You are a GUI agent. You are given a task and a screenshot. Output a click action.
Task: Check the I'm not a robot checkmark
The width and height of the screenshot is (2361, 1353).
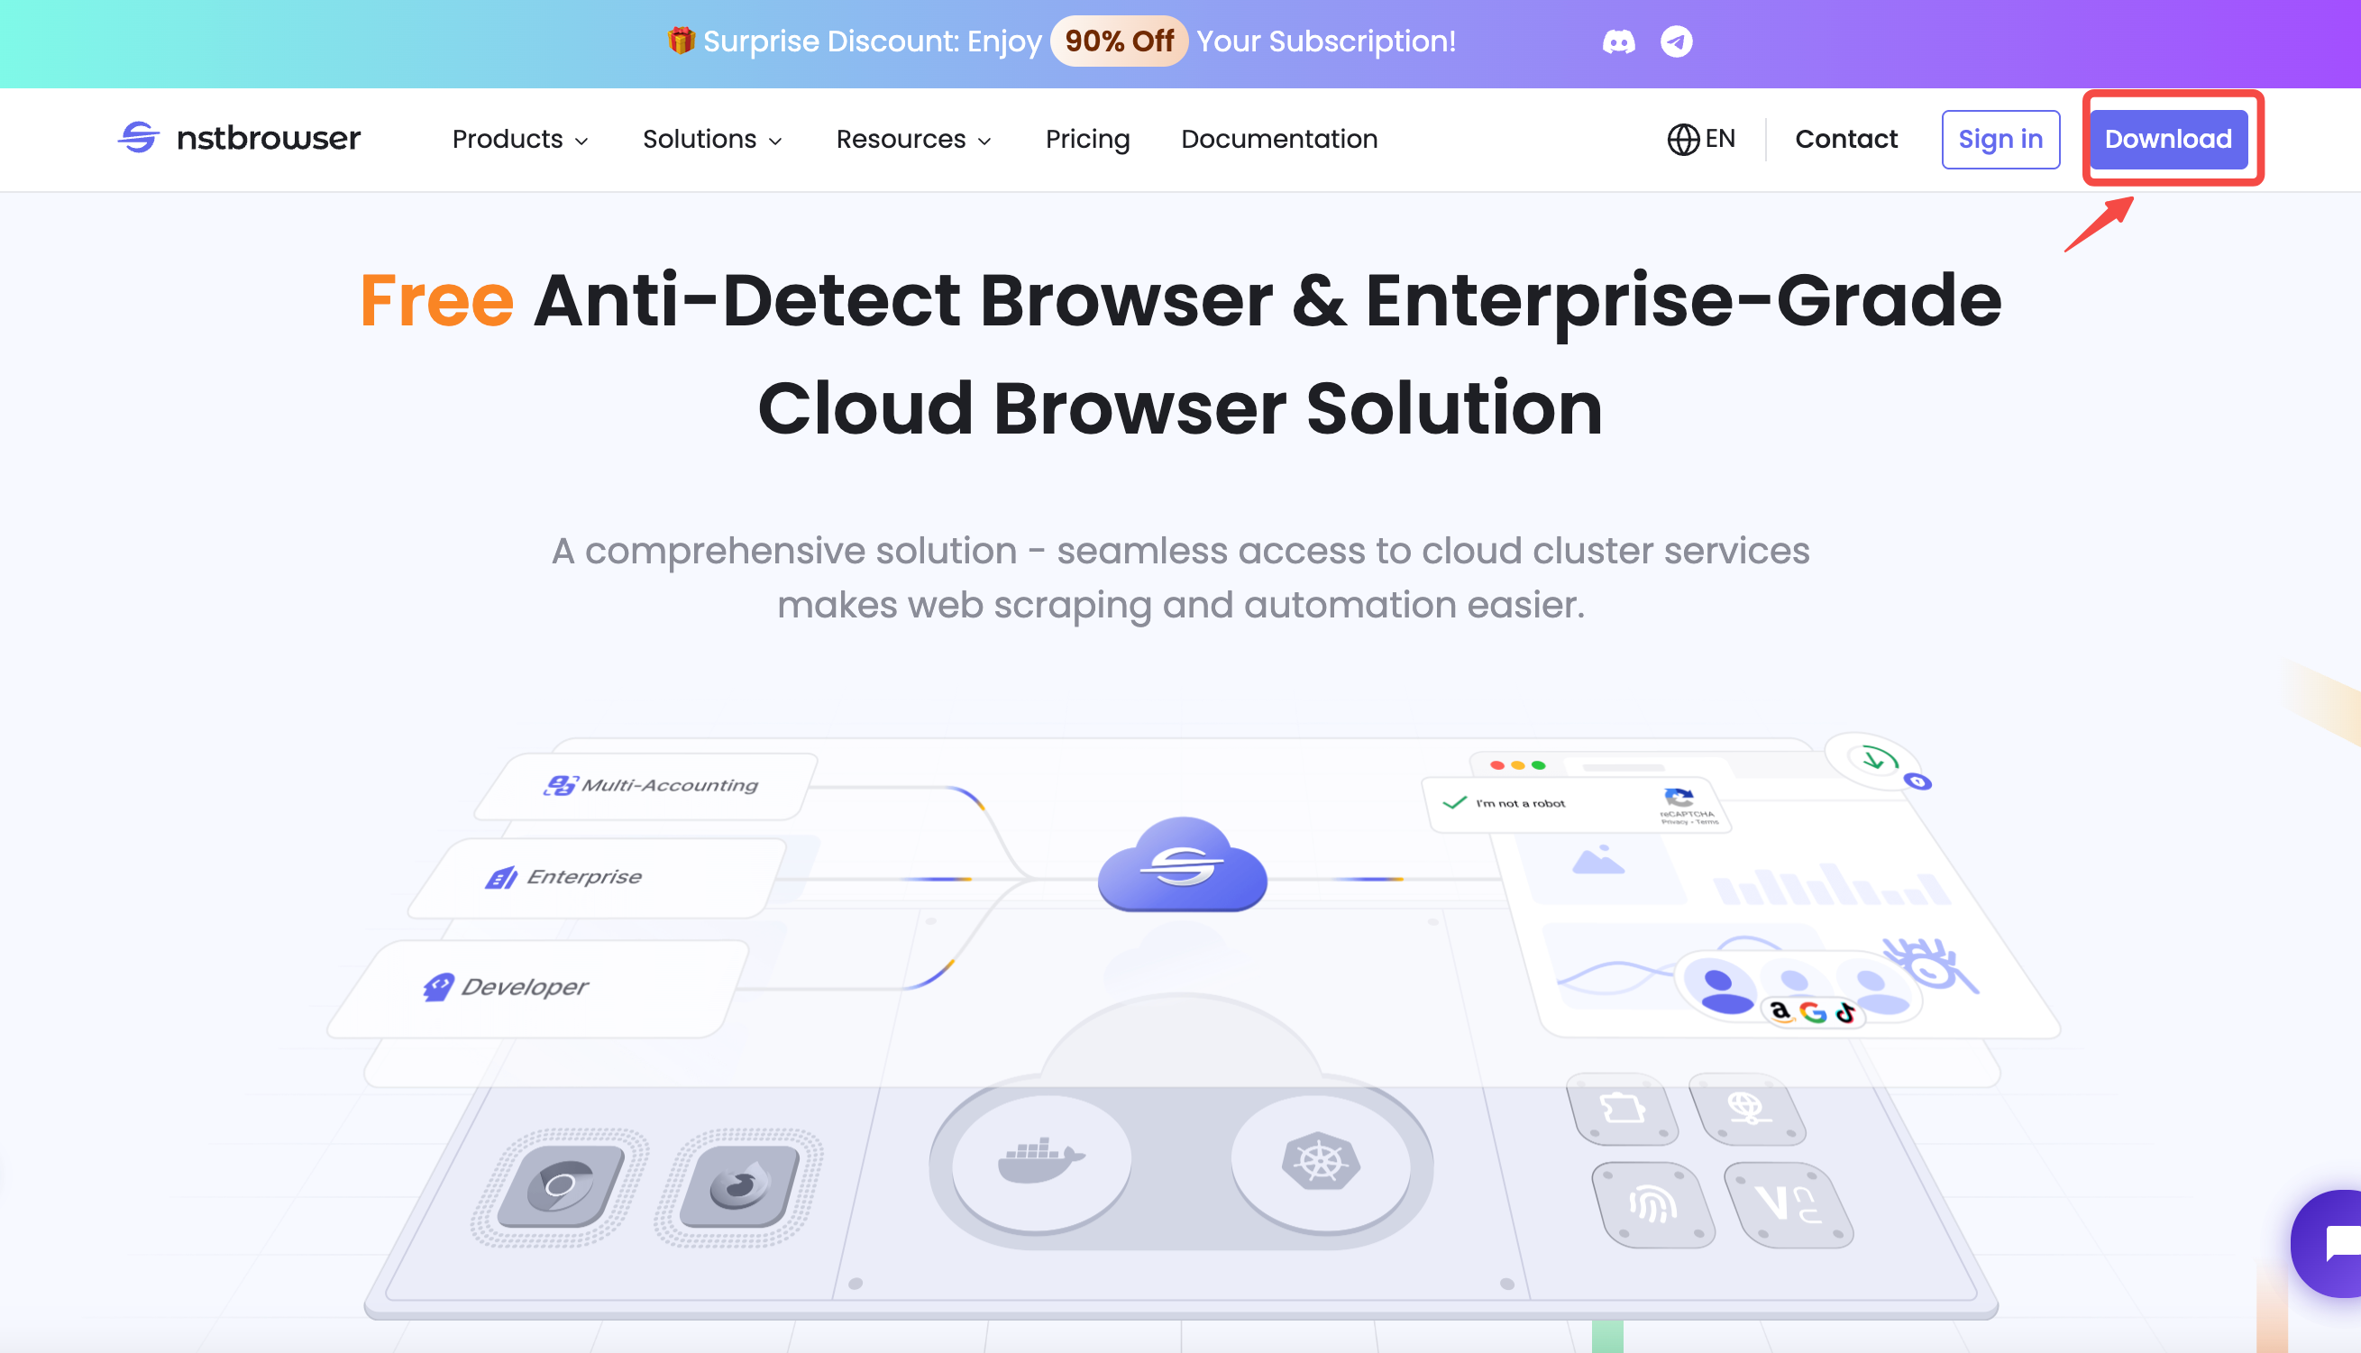pos(1455,803)
